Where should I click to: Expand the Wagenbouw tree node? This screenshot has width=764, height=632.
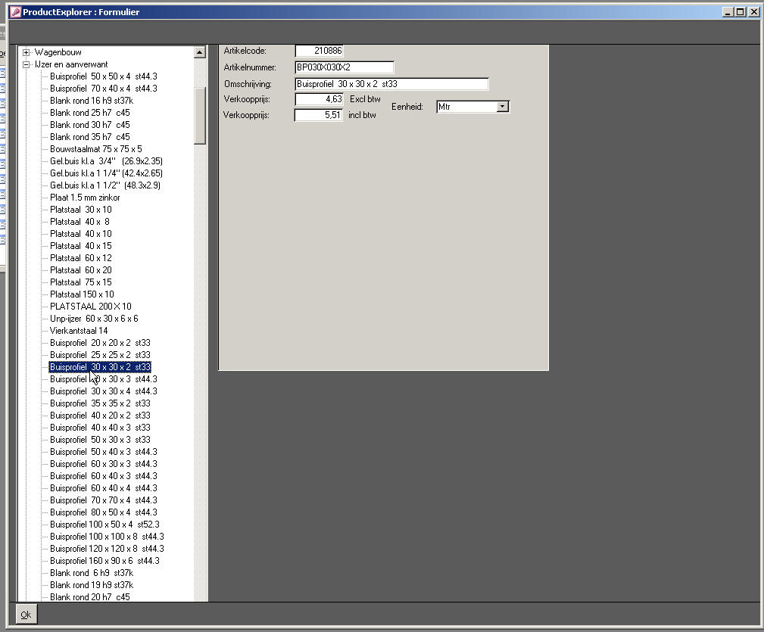coord(27,52)
